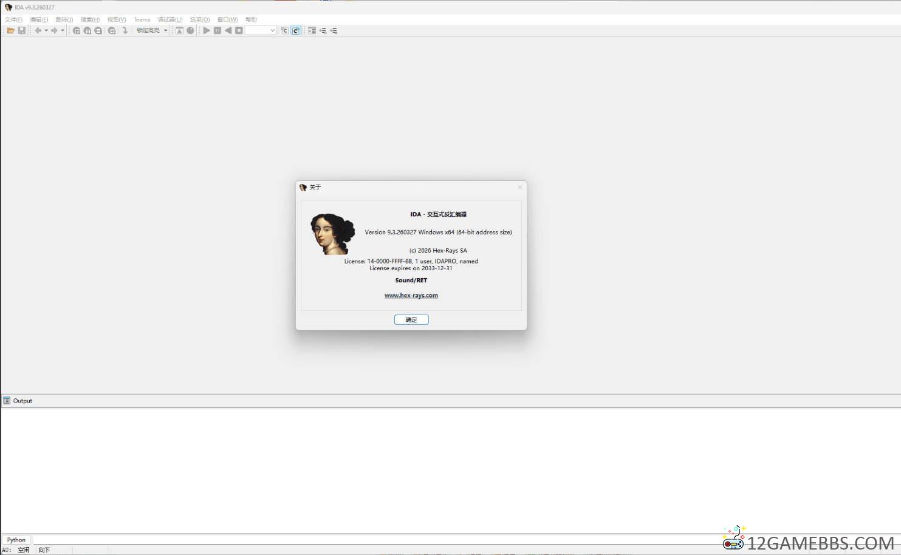Image resolution: width=901 pixels, height=555 pixels.
Task: Click the list-view icon after the C icons
Action: pos(312,30)
